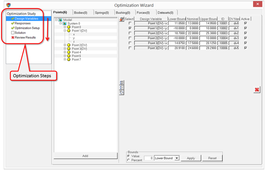Image resolution: width=265 pixels, height=170 pixels.
Task: Tick the Select checkbox for Point 1(DV) - x
Action: coord(130,23)
